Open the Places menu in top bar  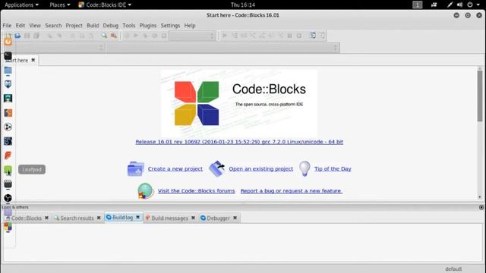60,5
